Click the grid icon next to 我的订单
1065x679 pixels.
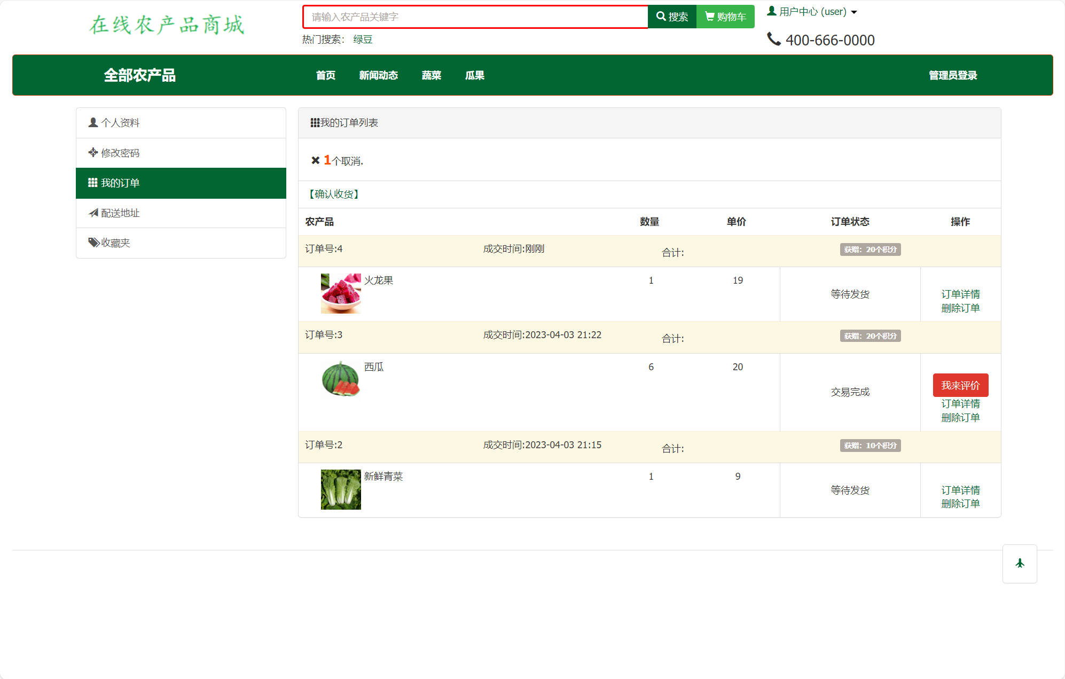pos(92,183)
